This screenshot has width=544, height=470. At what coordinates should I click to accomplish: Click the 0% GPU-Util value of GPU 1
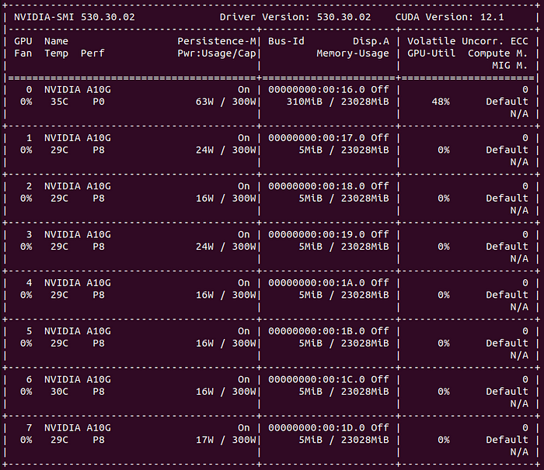(x=444, y=150)
